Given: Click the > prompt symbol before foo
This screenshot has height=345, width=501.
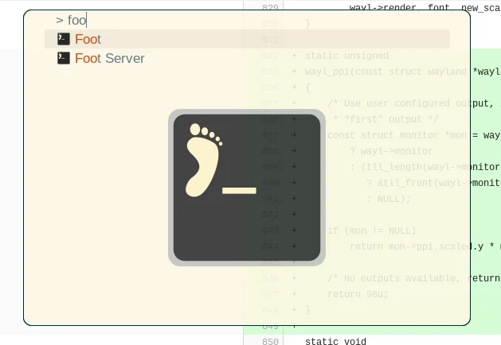Looking at the screenshot, I should (60, 21).
